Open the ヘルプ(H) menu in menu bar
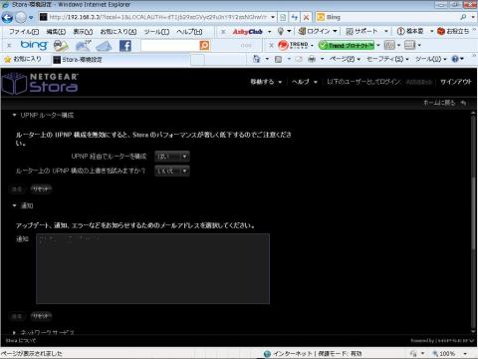 189,32
